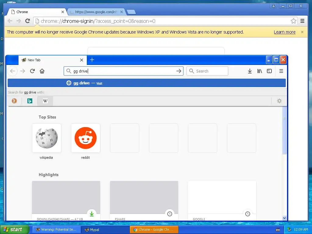Click the history clock badge on FSHARE card
The width and height of the screenshot is (312, 234).
point(170,214)
